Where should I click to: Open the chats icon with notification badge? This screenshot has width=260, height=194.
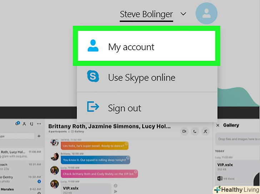[17, 123]
